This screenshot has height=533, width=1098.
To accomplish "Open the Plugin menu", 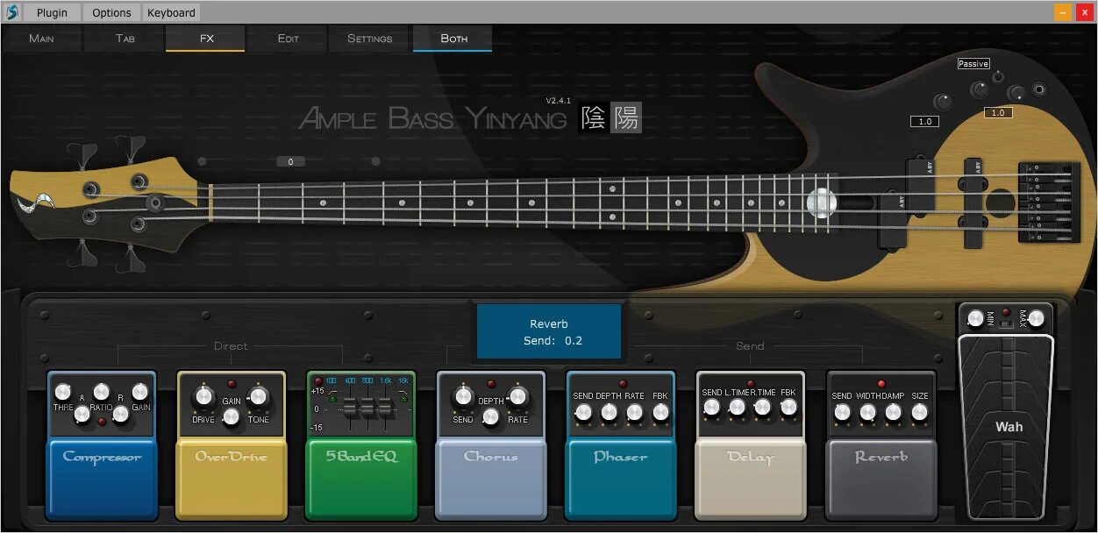I will (51, 12).
